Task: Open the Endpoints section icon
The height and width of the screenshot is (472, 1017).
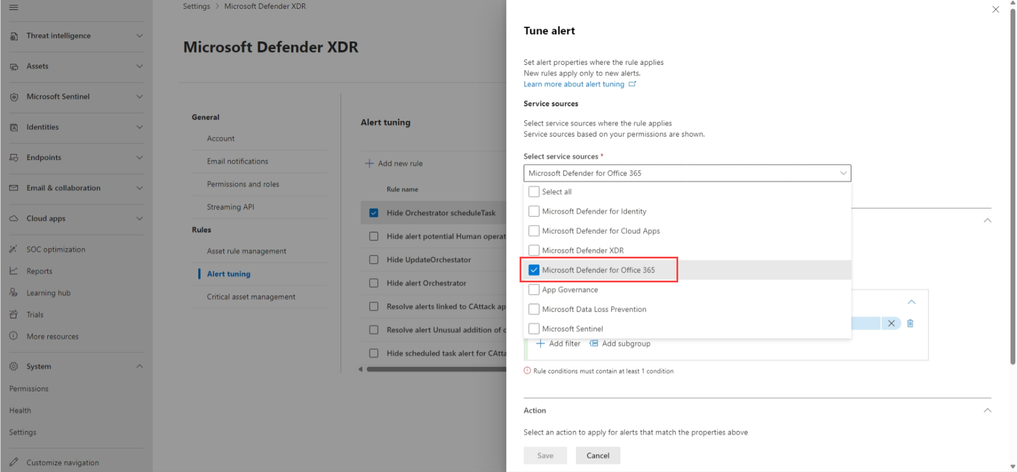Action: point(13,157)
